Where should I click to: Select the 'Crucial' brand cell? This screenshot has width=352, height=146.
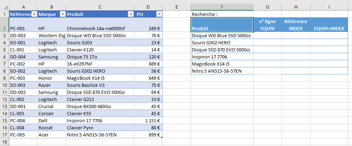tap(52, 106)
